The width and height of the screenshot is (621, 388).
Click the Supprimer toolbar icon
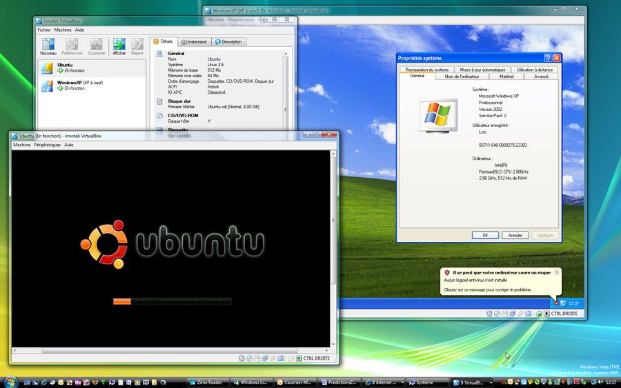96,47
